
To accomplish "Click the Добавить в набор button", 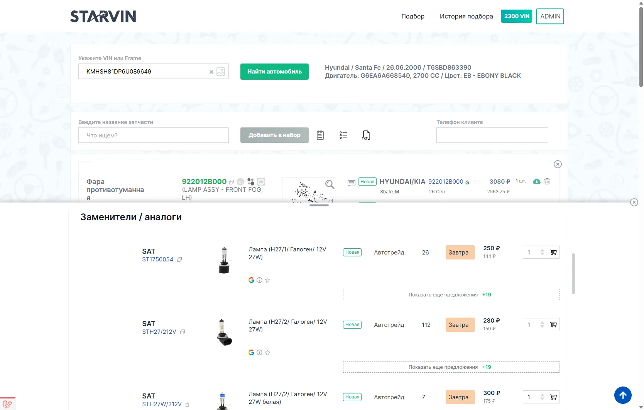I will (x=274, y=135).
